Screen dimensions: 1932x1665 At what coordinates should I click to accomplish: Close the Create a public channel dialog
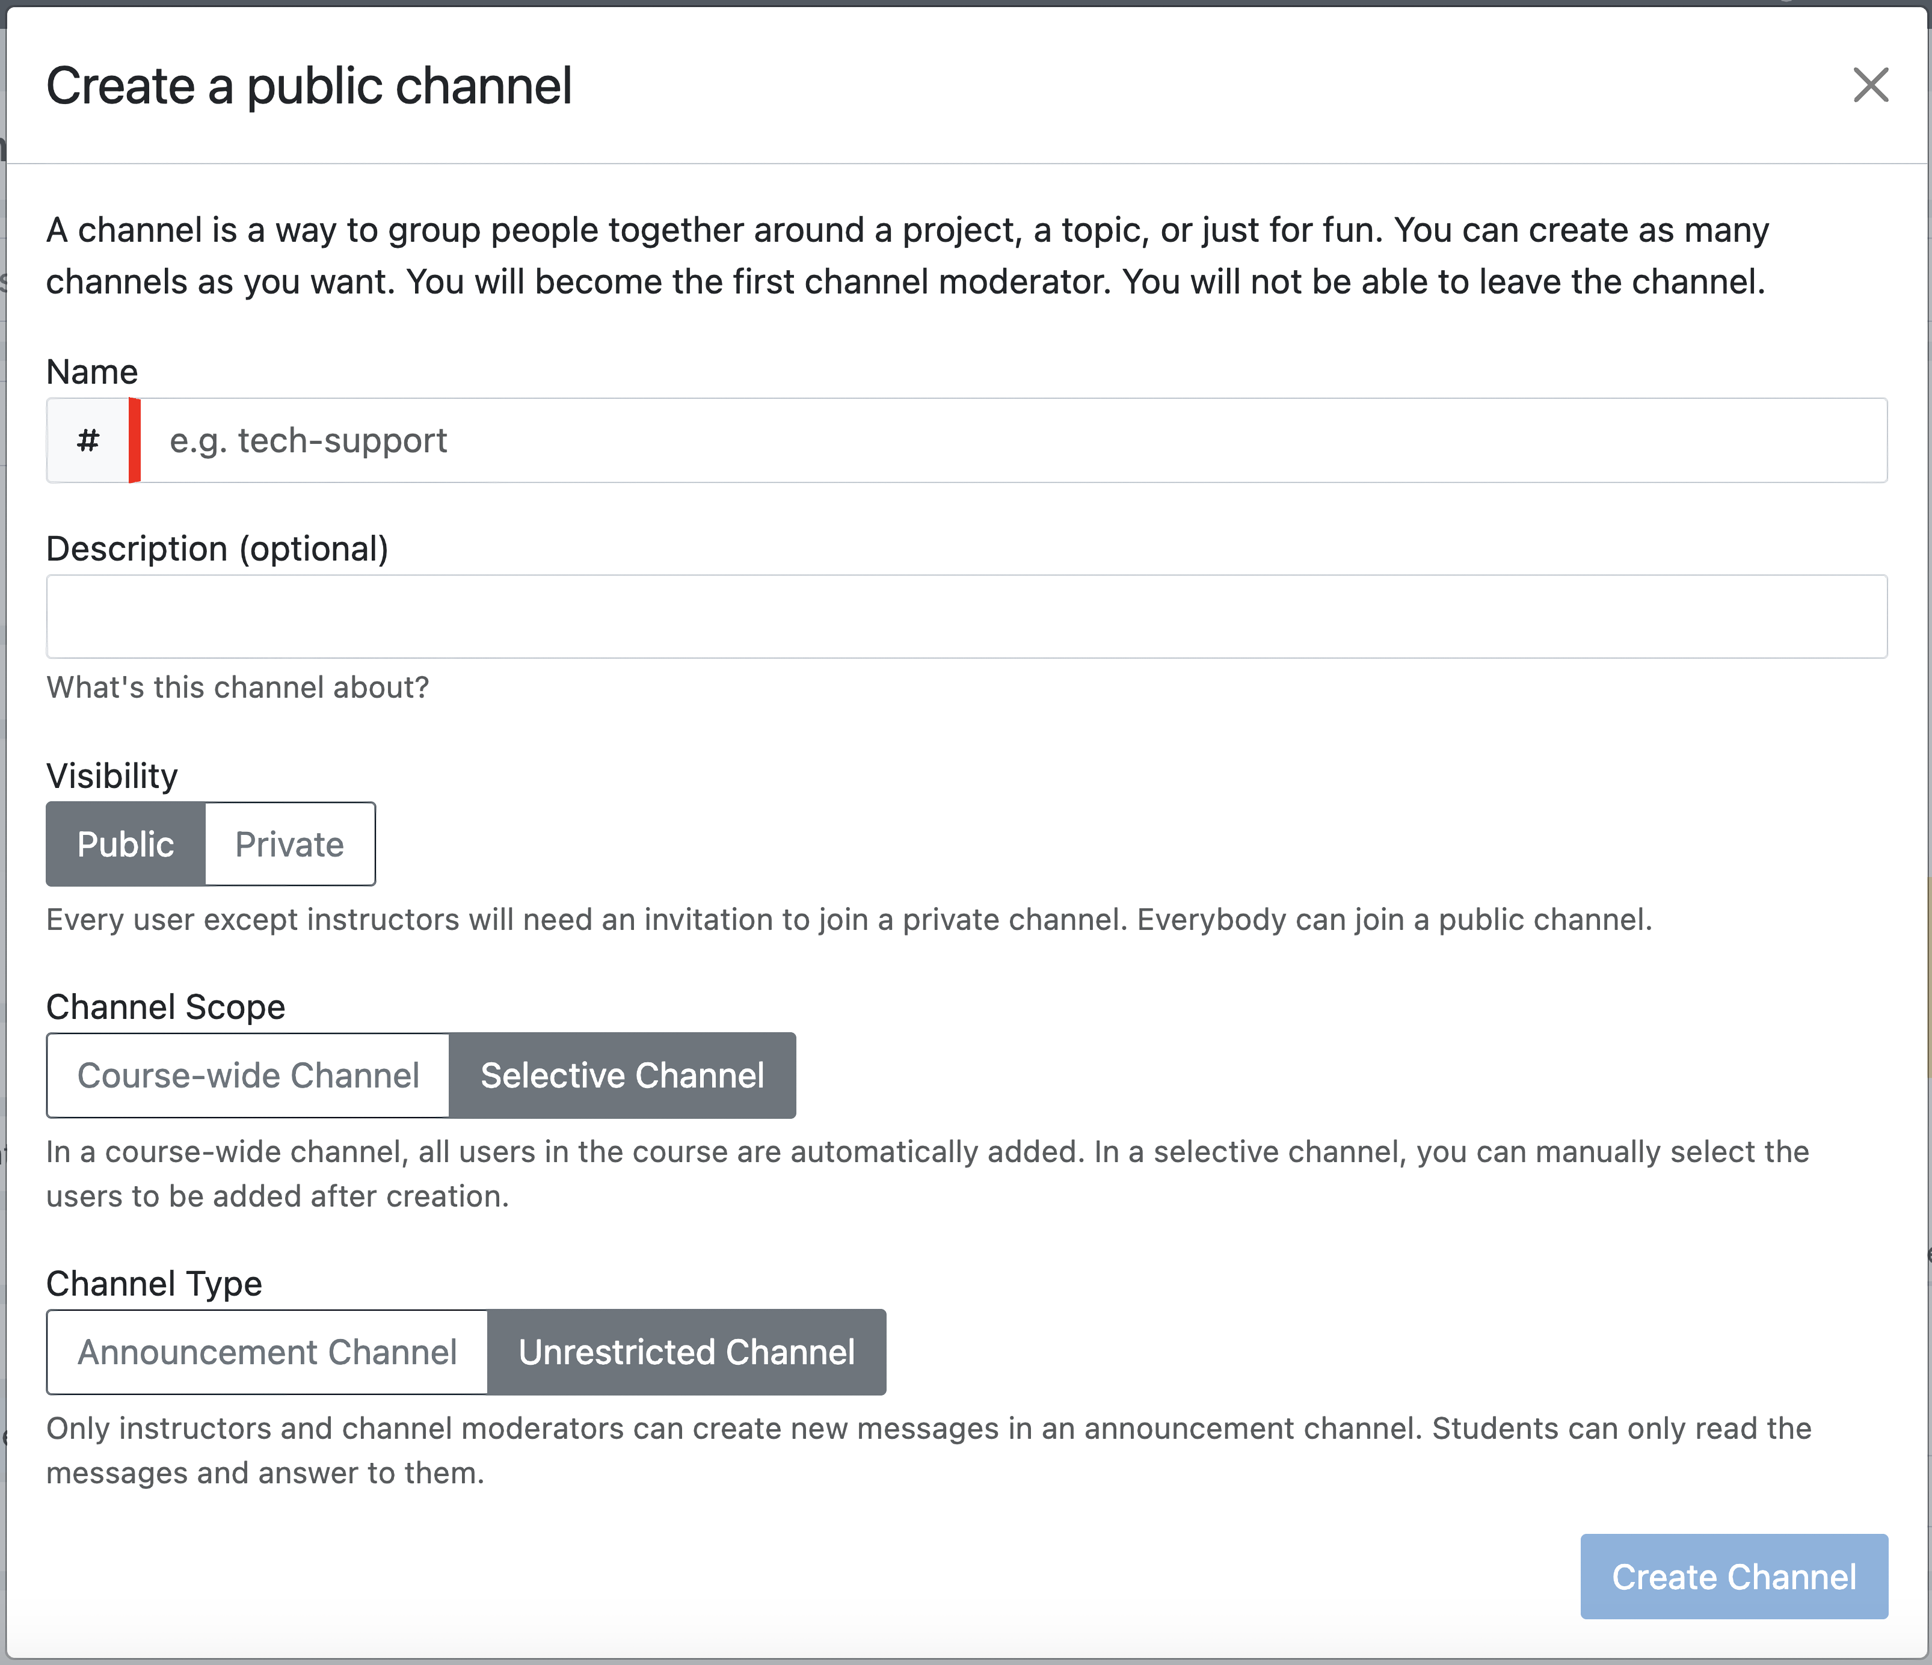(x=1869, y=85)
